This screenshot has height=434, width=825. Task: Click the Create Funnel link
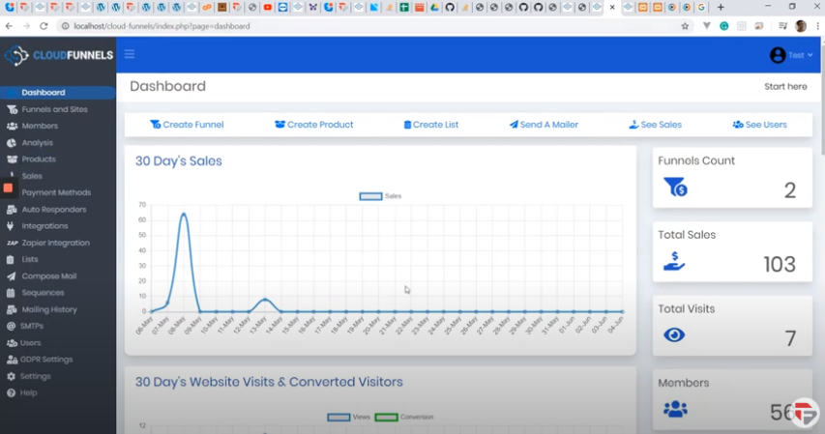pyautogui.click(x=188, y=125)
